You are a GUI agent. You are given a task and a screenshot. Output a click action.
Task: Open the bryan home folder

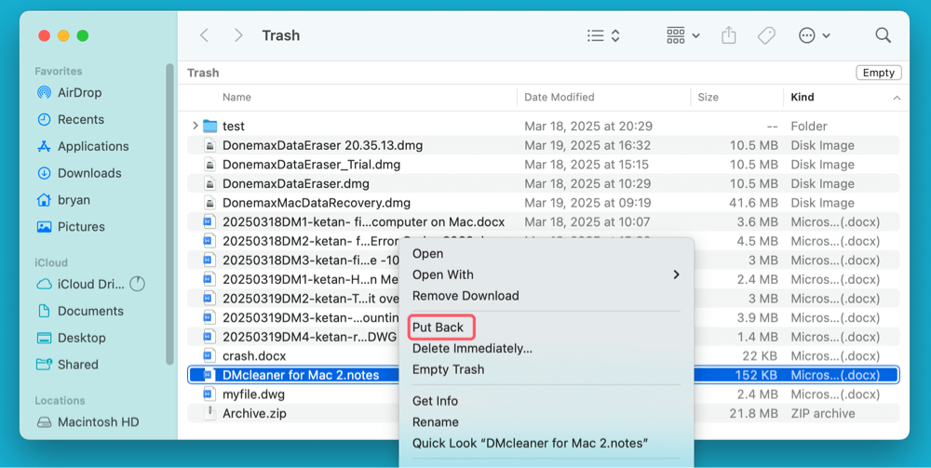click(63, 200)
